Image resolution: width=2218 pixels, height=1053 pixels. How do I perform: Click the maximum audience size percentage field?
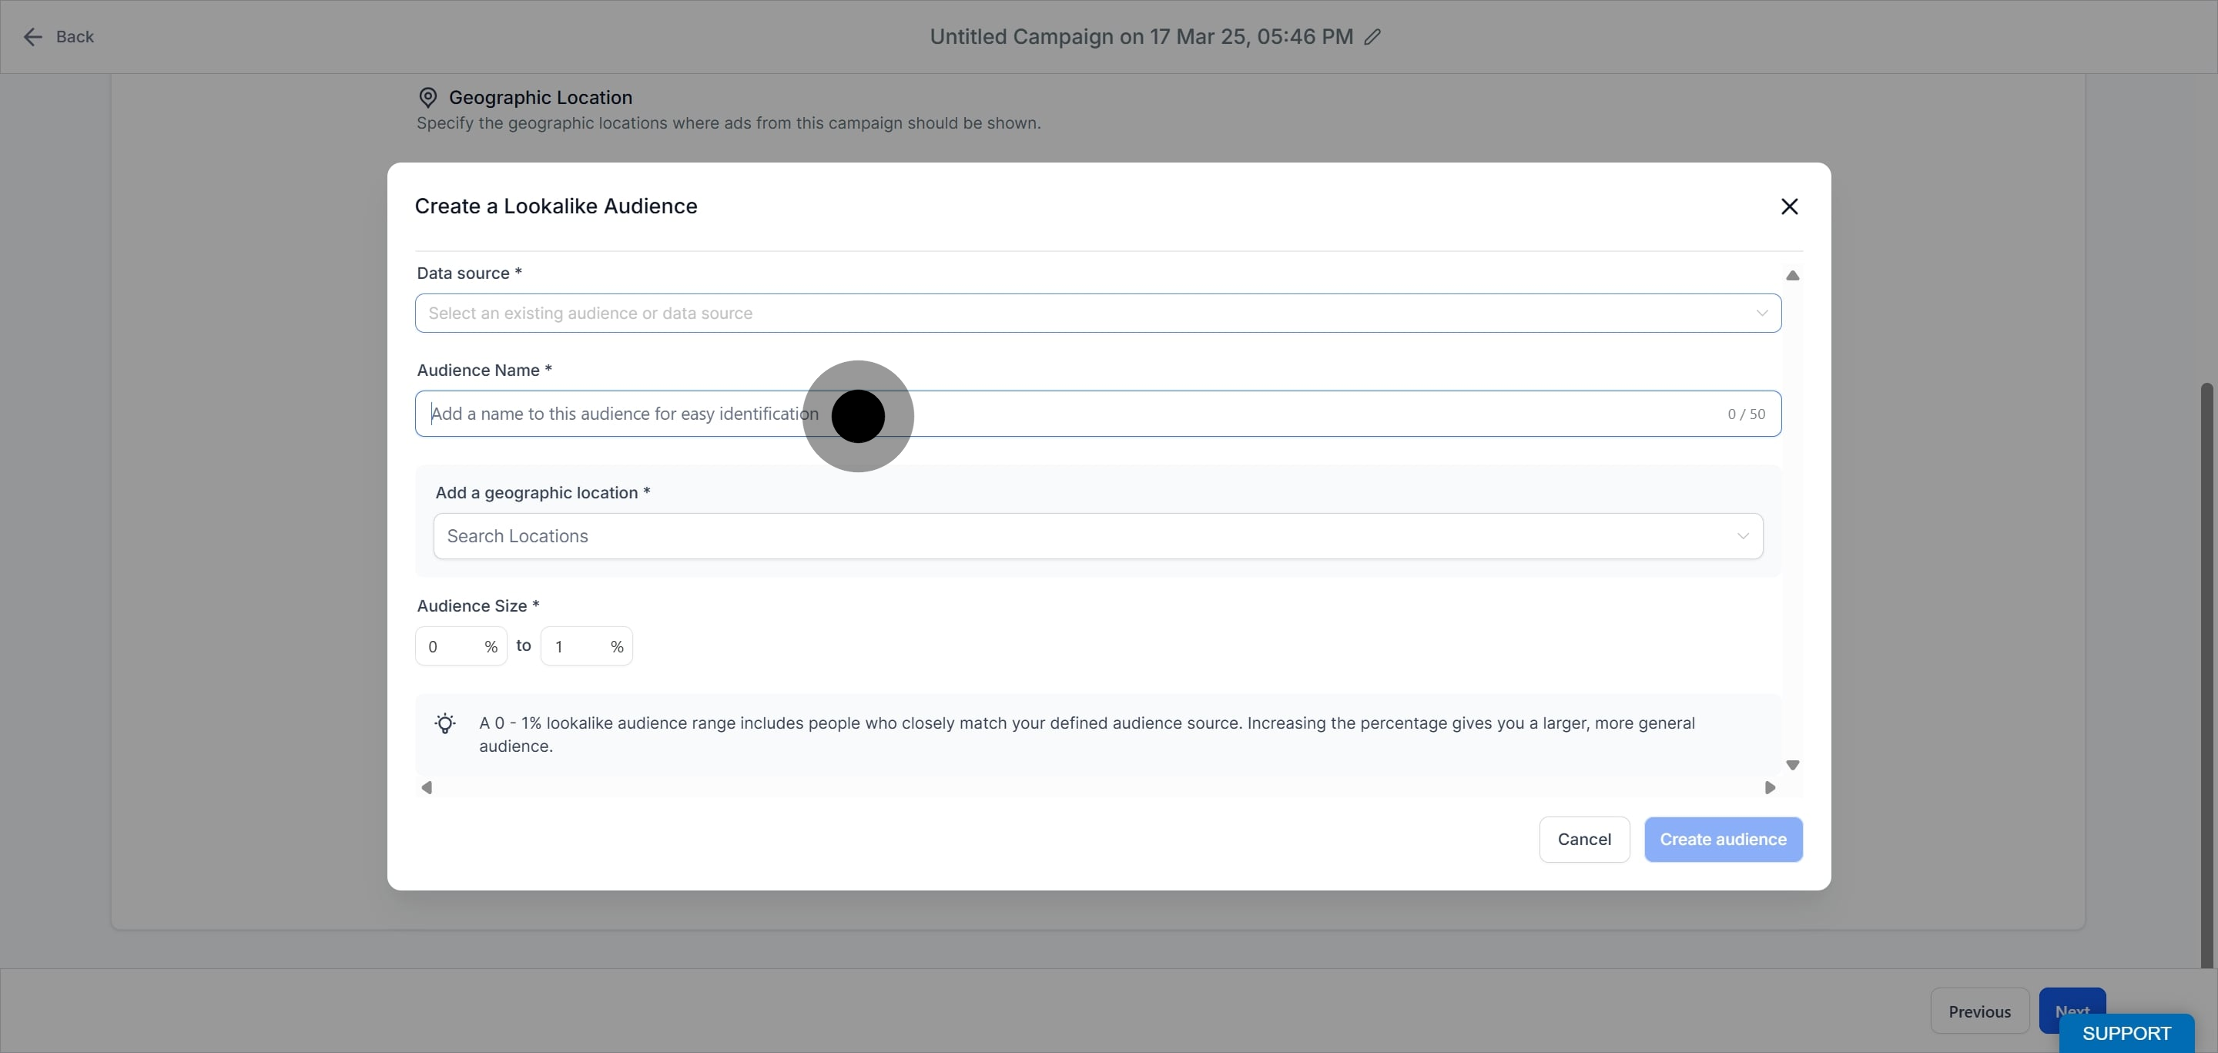point(586,646)
